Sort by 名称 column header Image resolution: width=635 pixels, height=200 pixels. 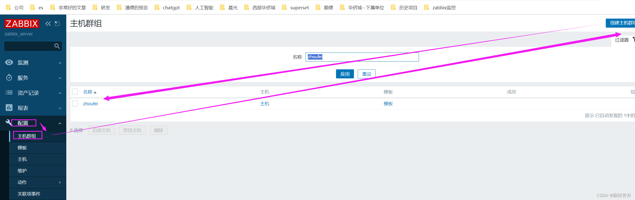90,92
